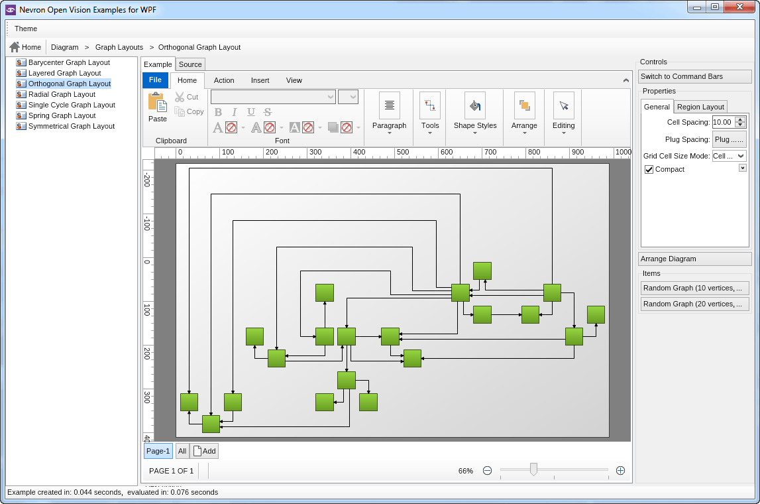The width and height of the screenshot is (760, 504).
Task: Collapse the ribbon with the chevron
Action: click(x=626, y=80)
